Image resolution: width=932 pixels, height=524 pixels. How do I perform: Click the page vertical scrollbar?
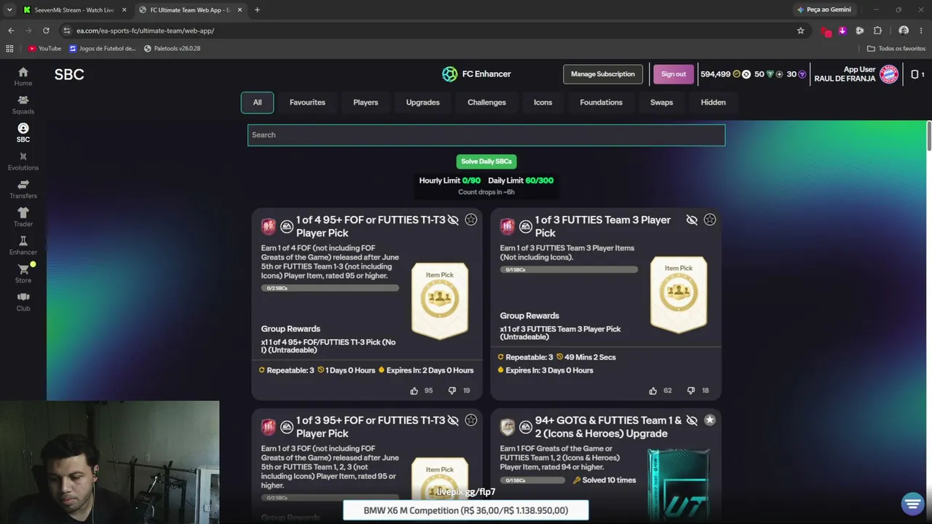[929, 136]
